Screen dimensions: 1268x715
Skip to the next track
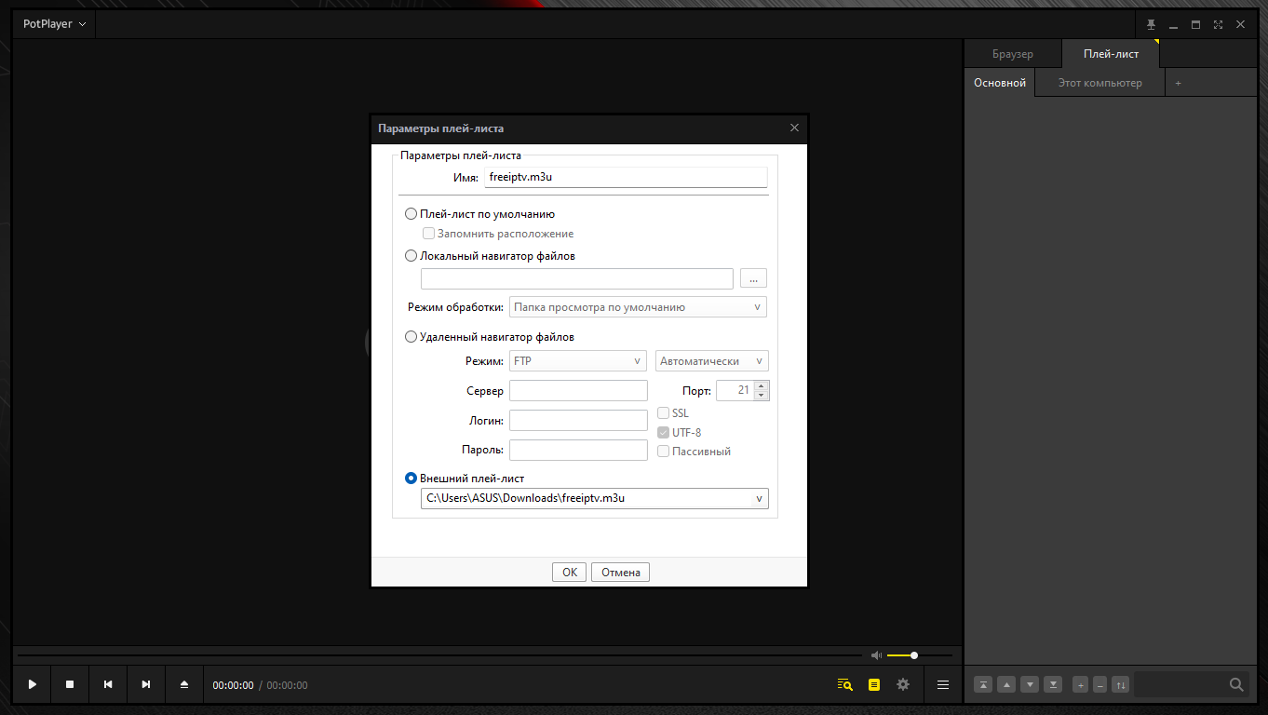pyautogui.click(x=146, y=684)
